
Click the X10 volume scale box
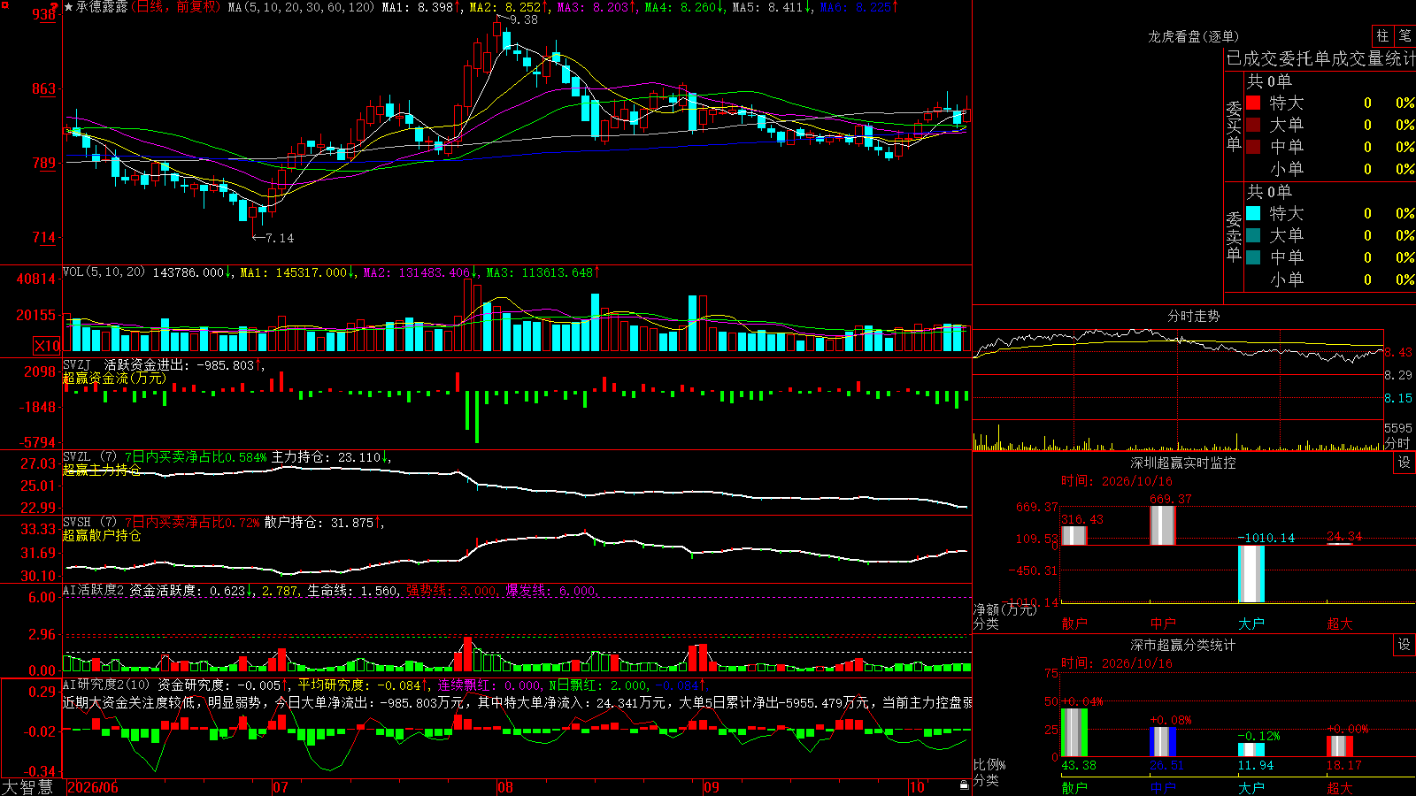pyautogui.click(x=47, y=346)
